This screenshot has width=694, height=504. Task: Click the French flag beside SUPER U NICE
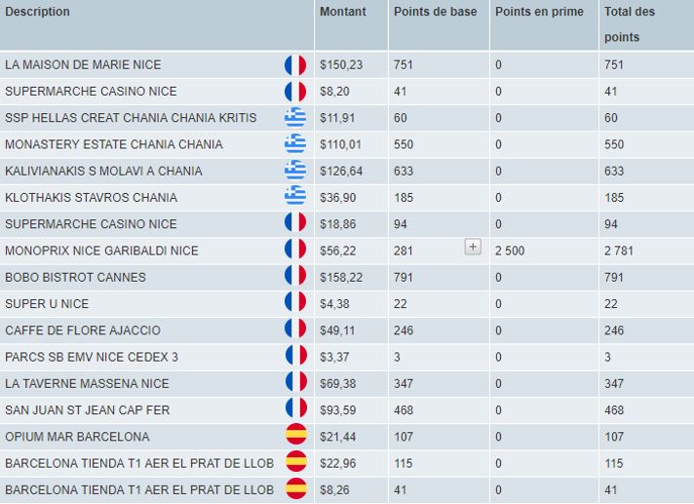295,303
